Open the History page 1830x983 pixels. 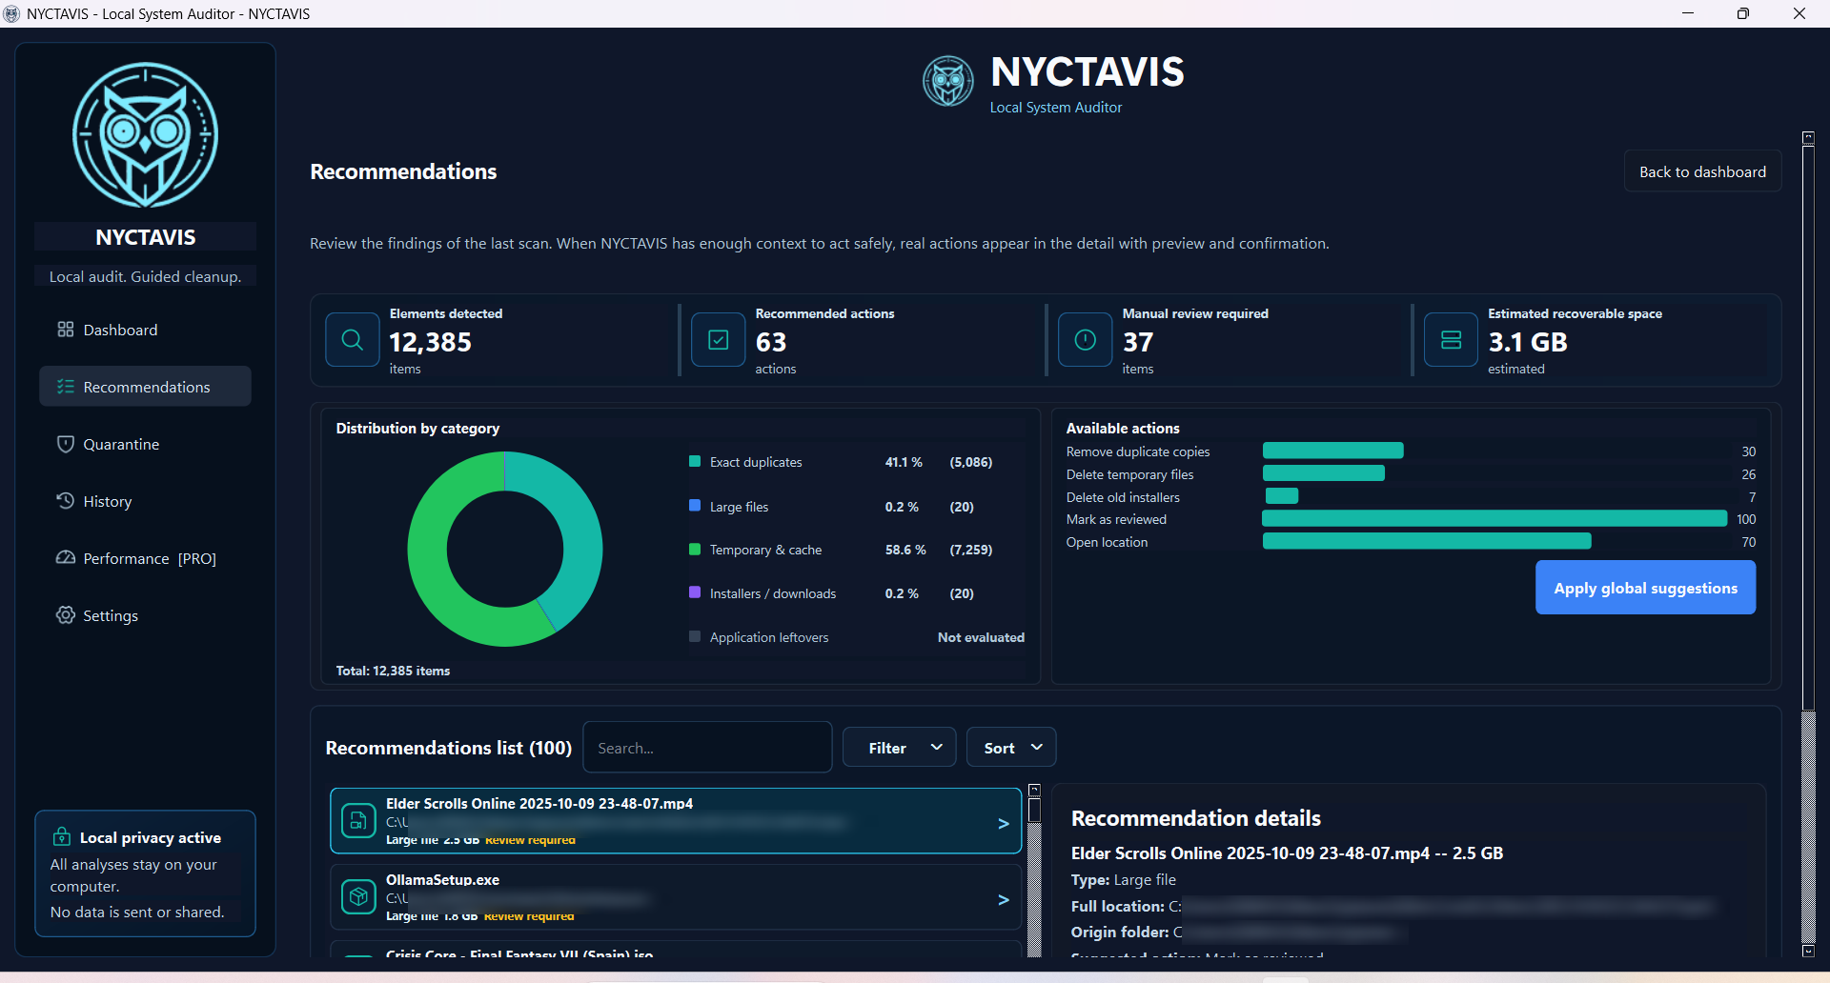[145, 501]
